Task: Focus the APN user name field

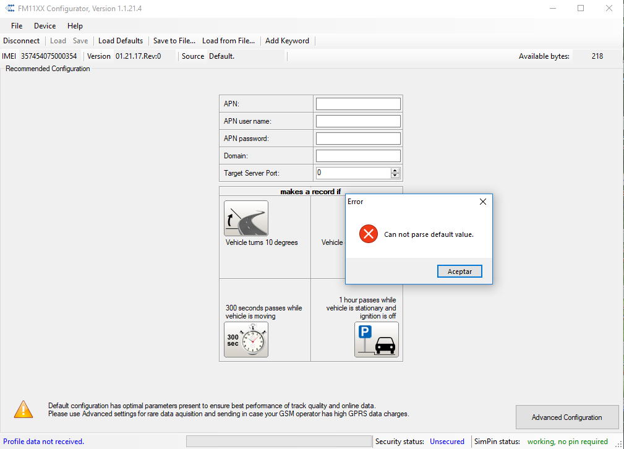Action: coord(358,121)
